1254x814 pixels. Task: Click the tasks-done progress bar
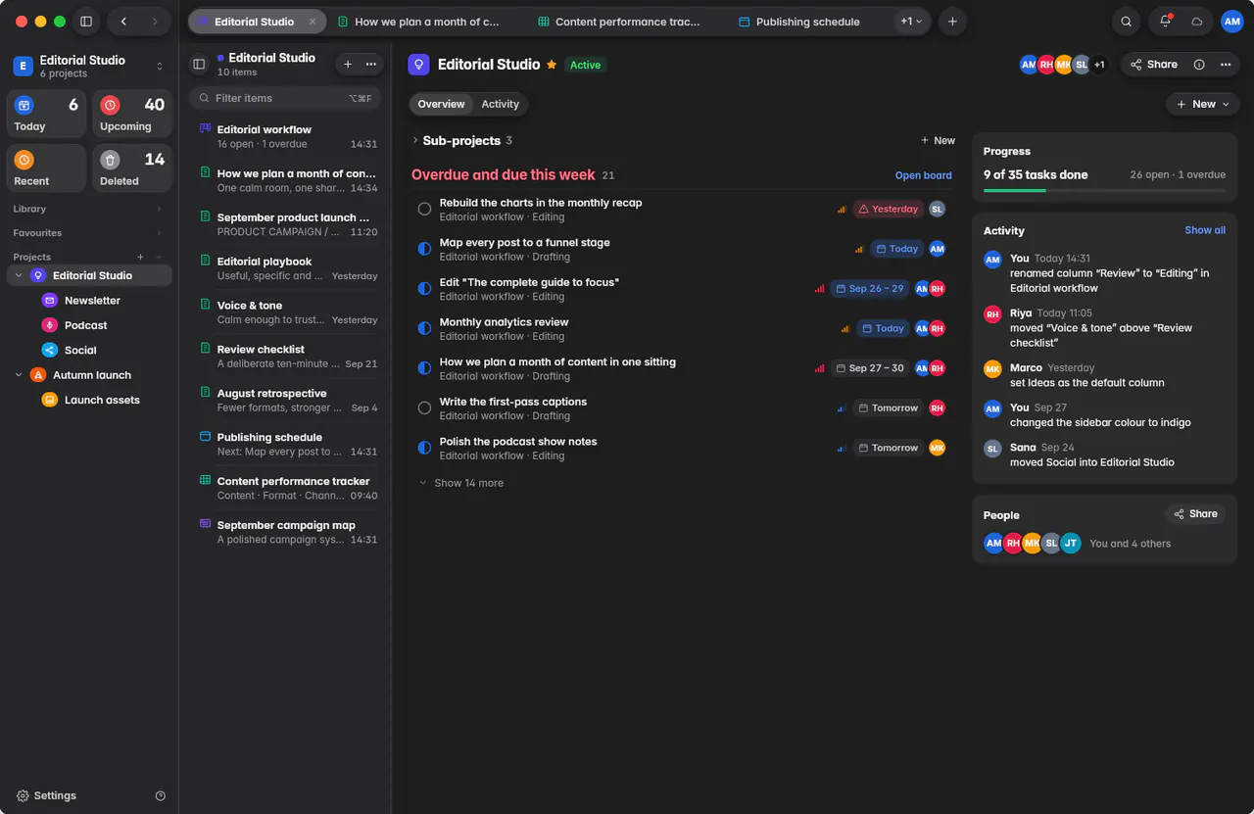point(1104,190)
